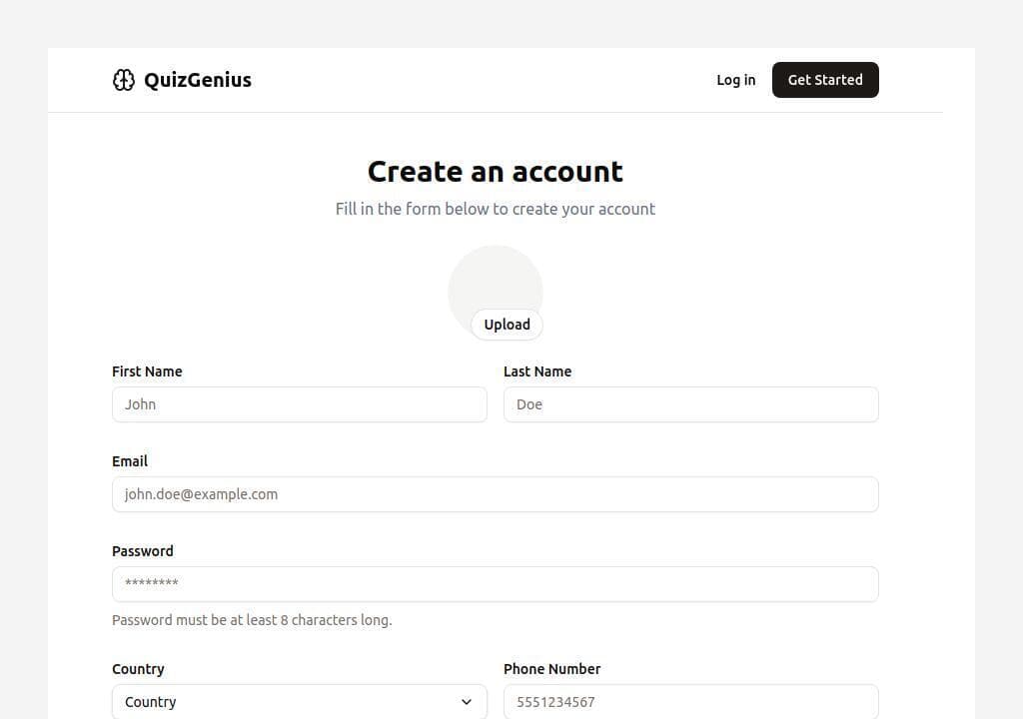Click the QuizGenius brand name text
The width and height of the screenshot is (1023, 719).
click(198, 80)
